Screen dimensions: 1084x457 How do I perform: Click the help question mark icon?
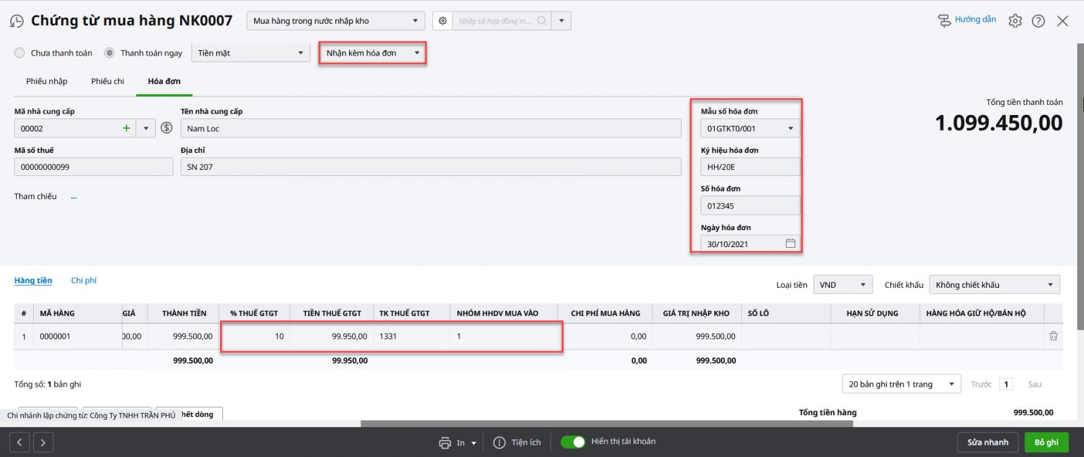point(1038,21)
